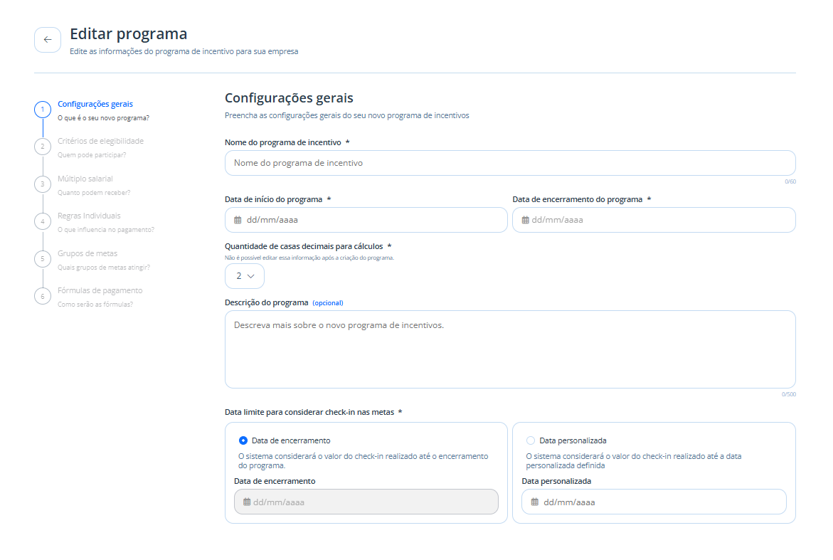Click calendar icon in Data personalizada field
Screen dimensions: 833x560
[x=535, y=502]
